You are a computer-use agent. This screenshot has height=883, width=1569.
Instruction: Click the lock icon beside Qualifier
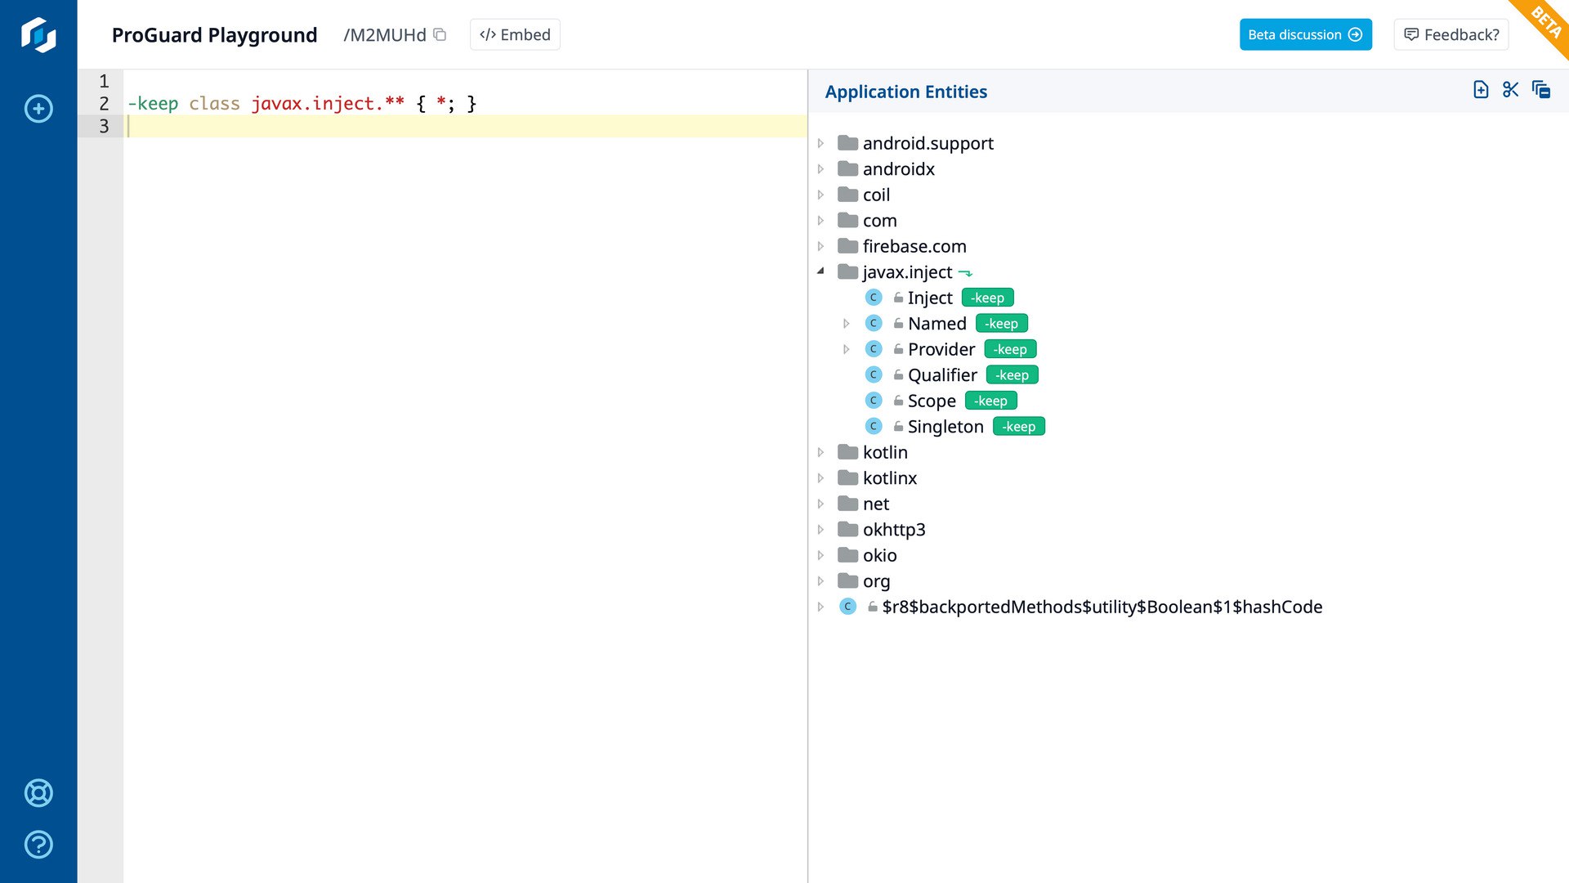click(x=898, y=375)
